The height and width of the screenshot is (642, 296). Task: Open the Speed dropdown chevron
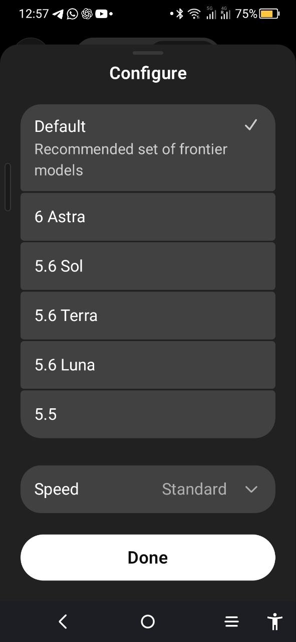(251, 490)
